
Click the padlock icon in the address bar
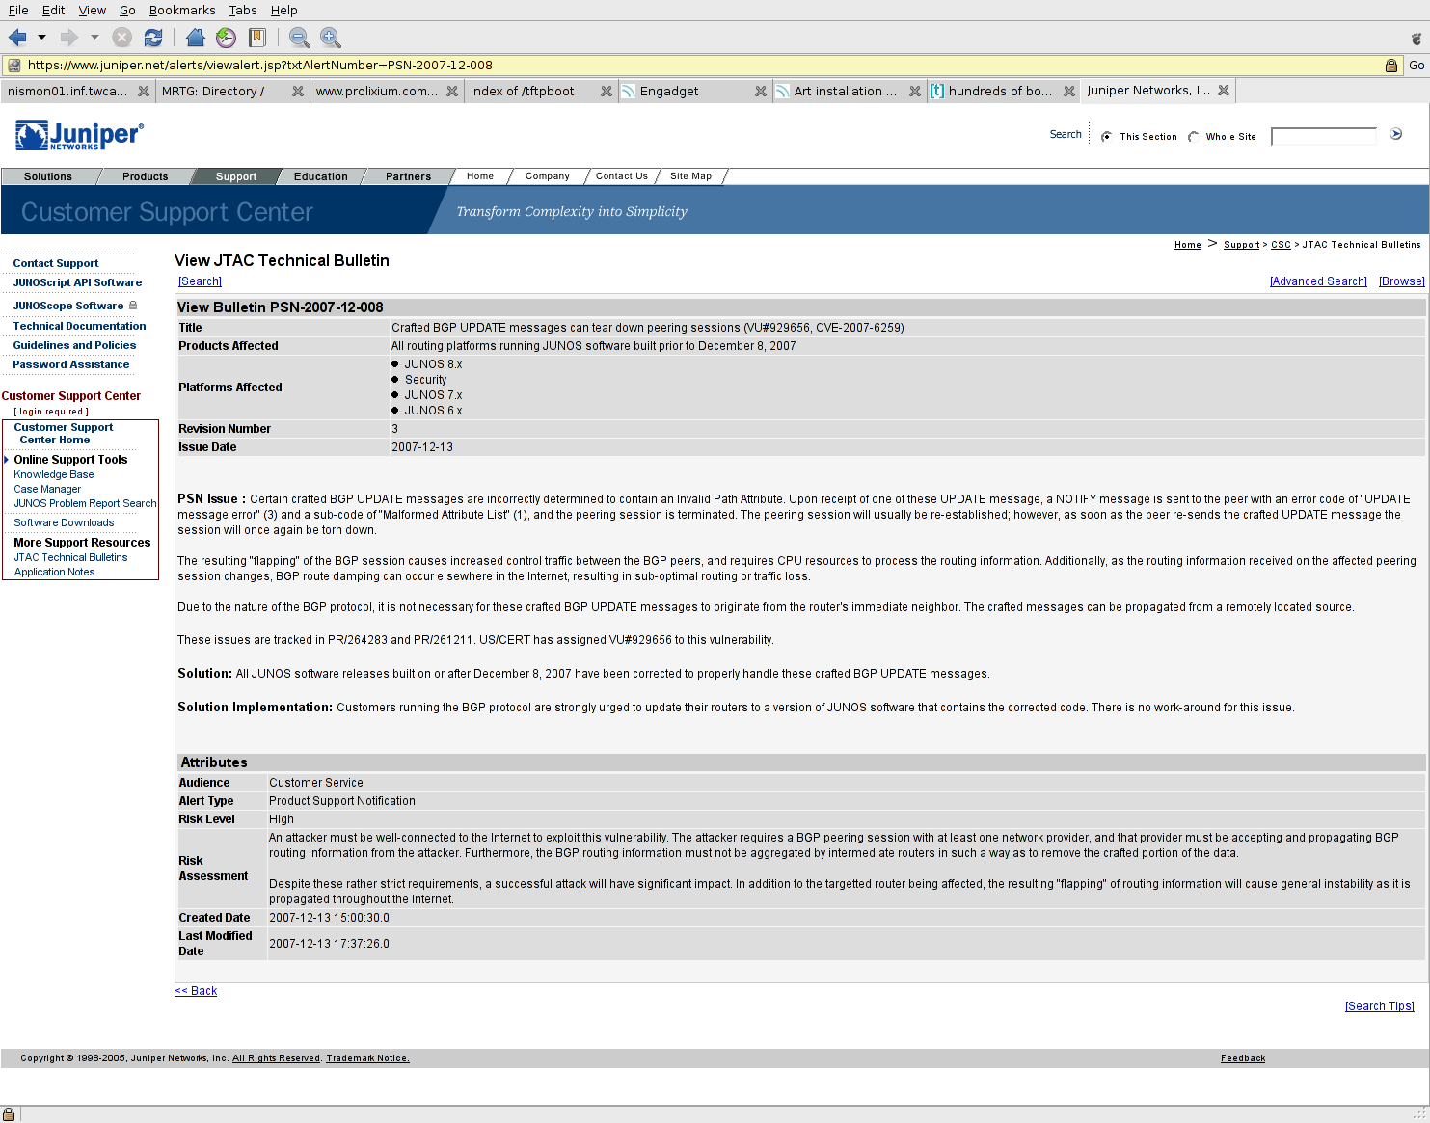[x=1391, y=66]
